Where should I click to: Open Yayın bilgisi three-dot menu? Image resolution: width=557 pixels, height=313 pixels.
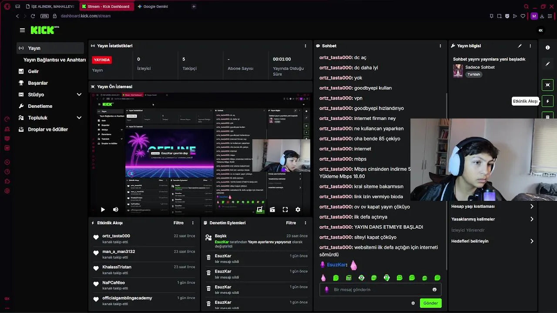(x=530, y=46)
